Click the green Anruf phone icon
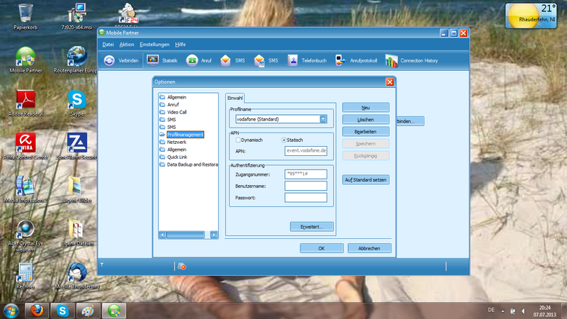The height and width of the screenshot is (319, 567). (x=192, y=61)
